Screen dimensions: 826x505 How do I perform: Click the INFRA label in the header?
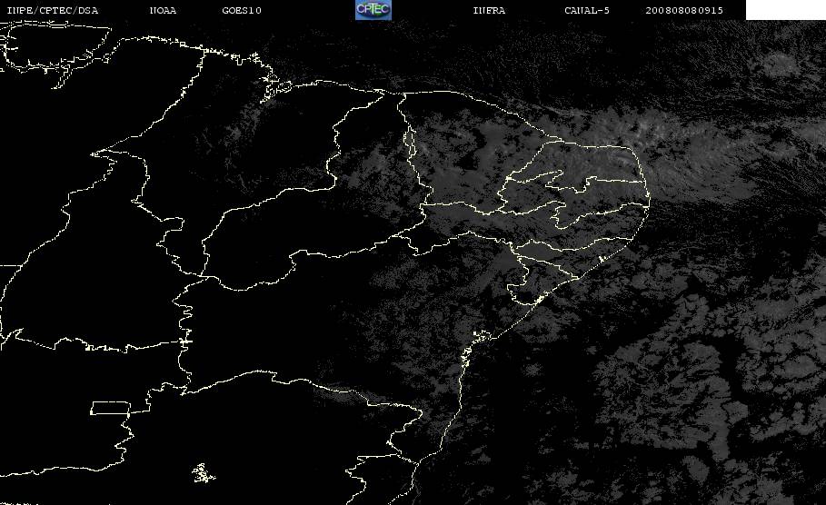coord(489,11)
